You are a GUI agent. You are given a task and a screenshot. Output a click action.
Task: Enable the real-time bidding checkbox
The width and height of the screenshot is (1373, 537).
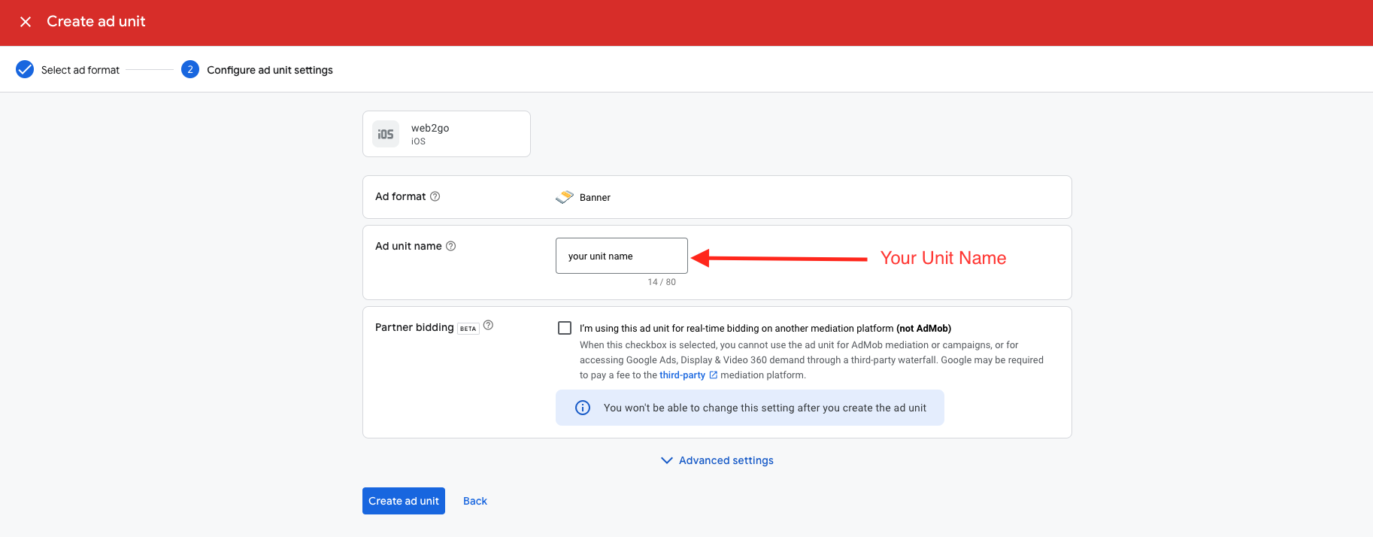(x=565, y=328)
